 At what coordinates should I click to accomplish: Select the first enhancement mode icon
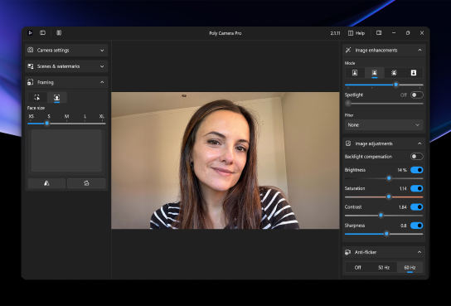pyautogui.click(x=355, y=73)
